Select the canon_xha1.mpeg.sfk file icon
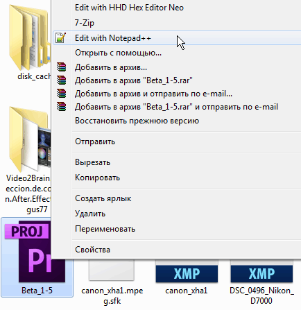 click(112, 270)
